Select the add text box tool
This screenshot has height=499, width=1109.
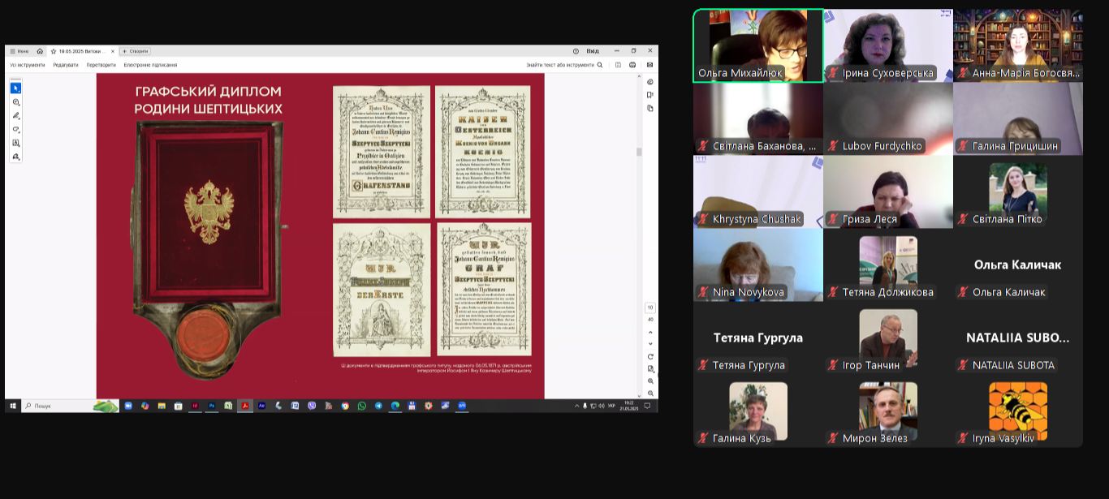[15, 143]
